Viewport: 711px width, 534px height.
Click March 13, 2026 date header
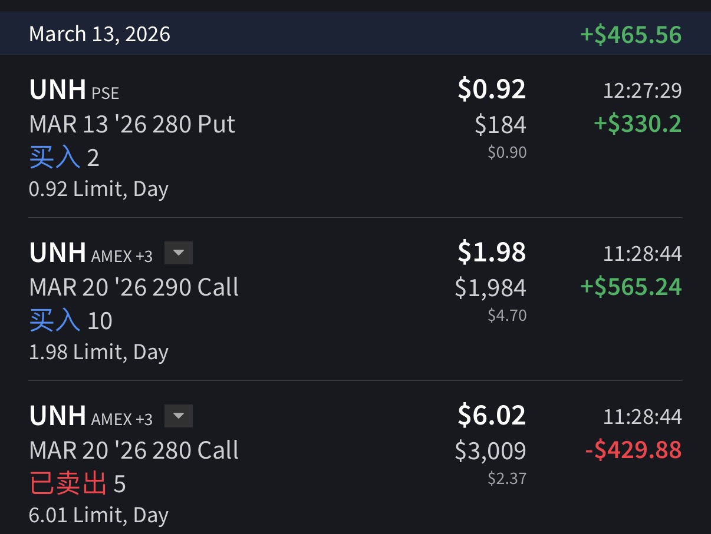(x=100, y=34)
